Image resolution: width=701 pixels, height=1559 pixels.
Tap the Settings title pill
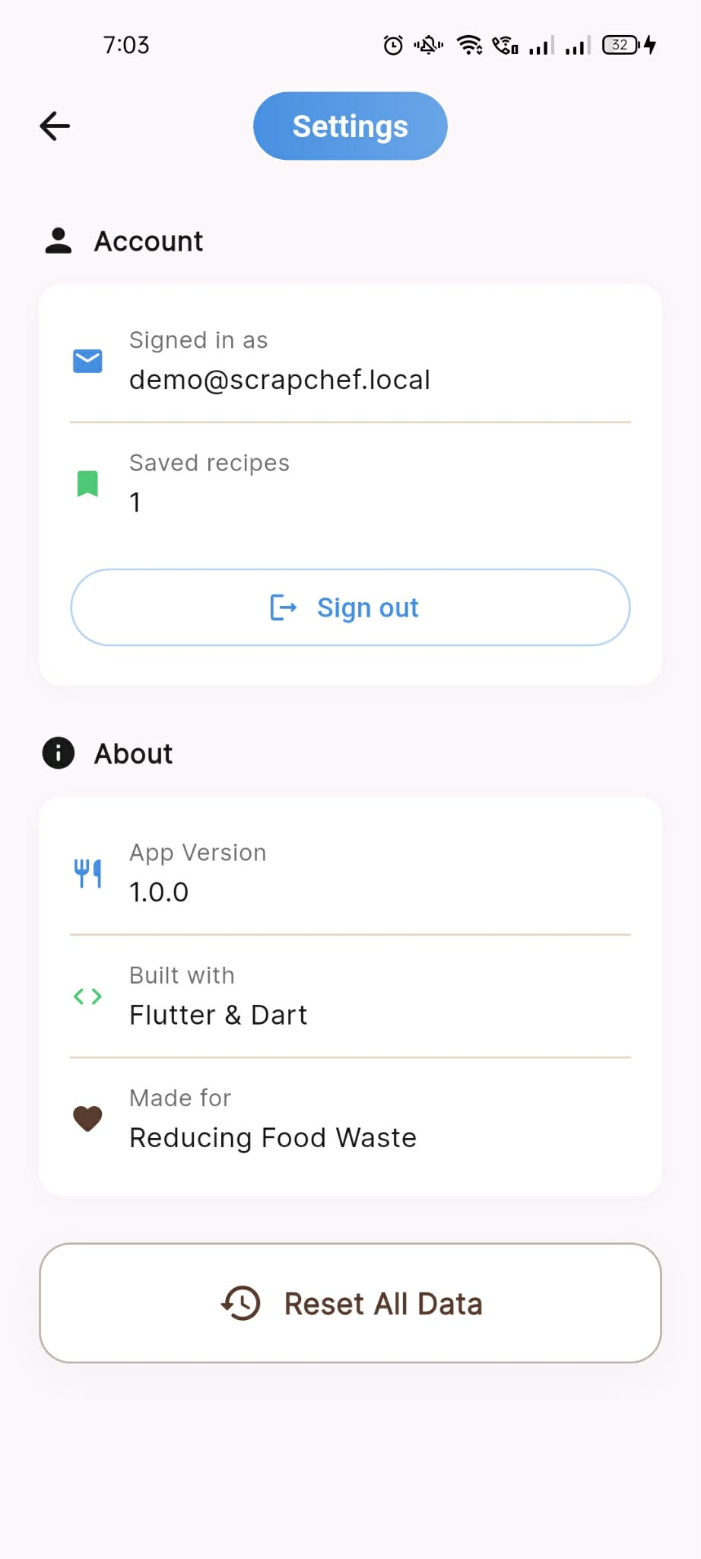[x=350, y=126]
